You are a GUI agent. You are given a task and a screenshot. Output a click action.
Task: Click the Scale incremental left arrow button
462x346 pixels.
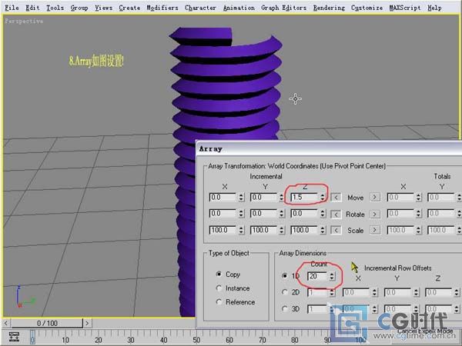(x=336, y=230)
